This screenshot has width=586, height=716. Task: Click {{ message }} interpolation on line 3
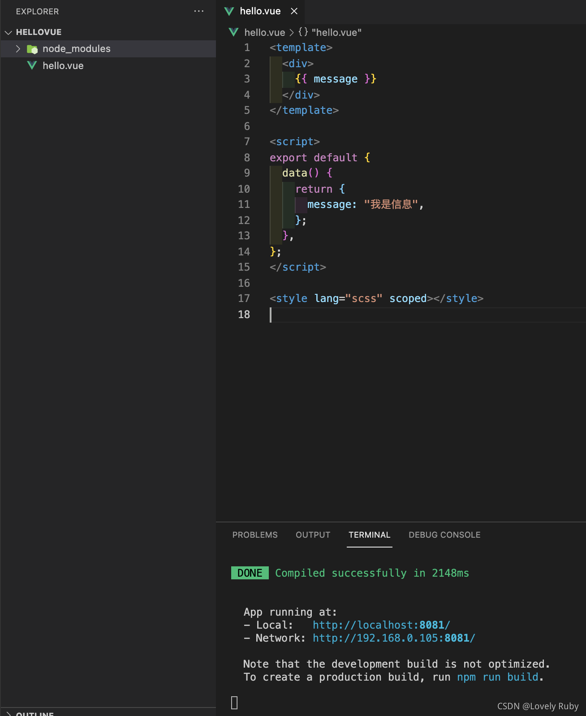pyautogui.click(x=336, y=79)
